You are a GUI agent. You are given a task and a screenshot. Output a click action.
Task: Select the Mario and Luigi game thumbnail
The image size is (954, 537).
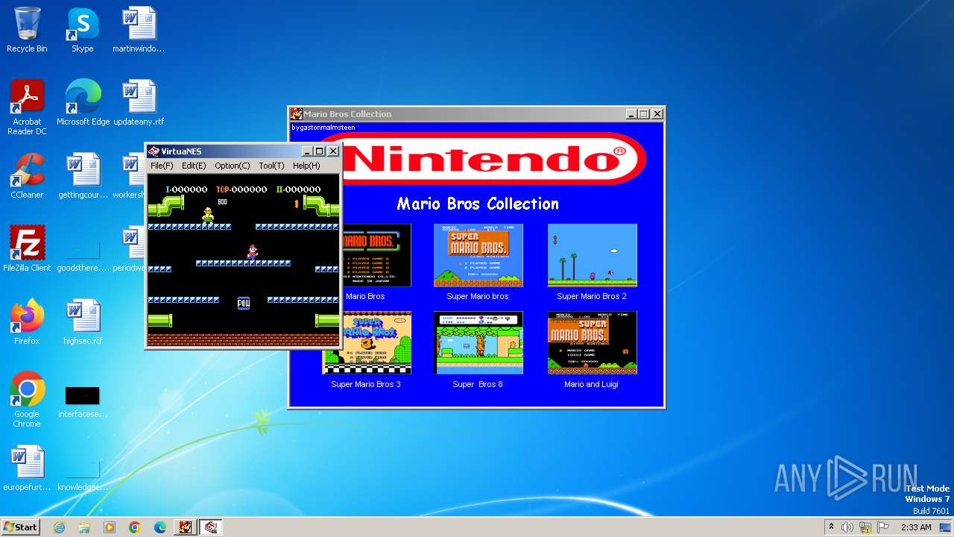593,343
